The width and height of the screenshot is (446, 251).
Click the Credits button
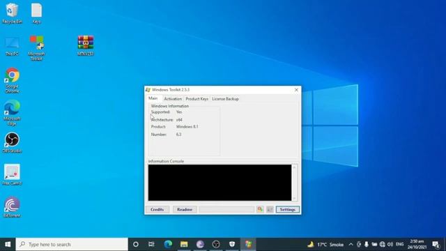[157, 209]
